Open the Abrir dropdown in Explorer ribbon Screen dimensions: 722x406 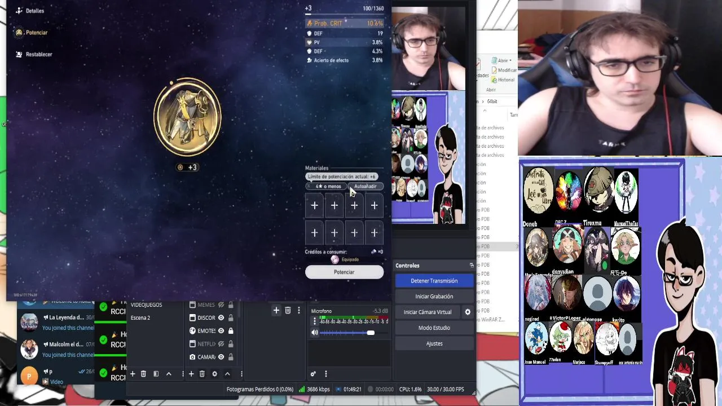501,60
